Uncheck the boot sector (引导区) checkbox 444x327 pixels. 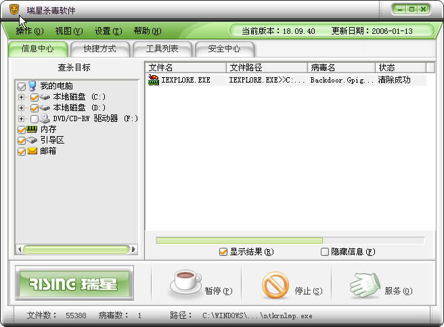click(22, 140)
